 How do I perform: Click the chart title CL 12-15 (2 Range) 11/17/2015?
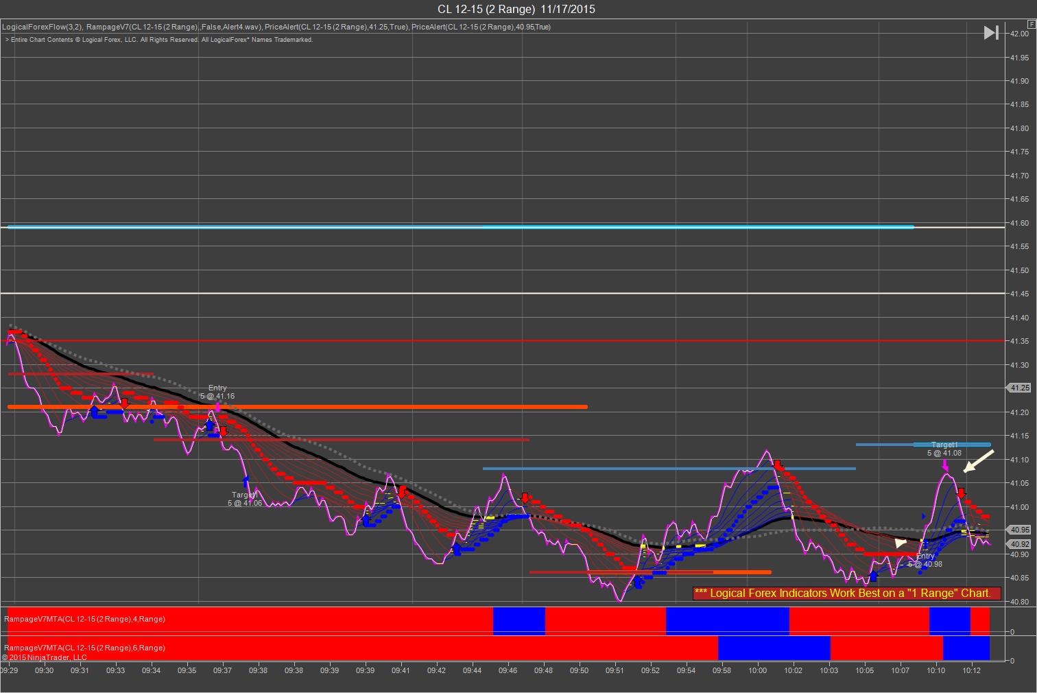coord(516,9)
